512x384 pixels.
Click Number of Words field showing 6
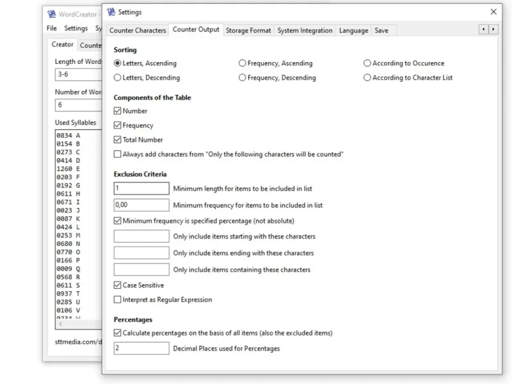click(x=78, y=105)
